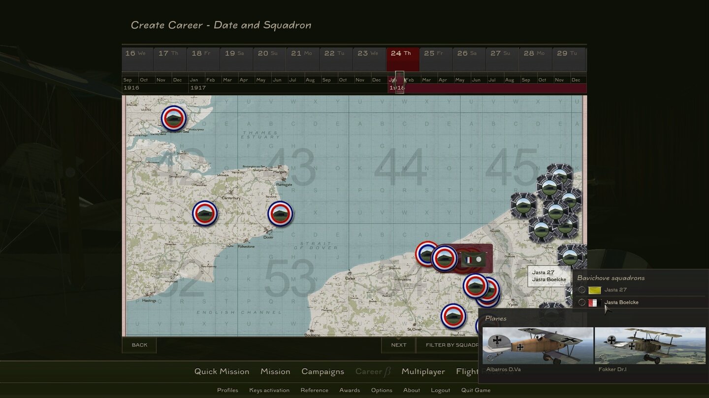Click the French flag squadron tag on the map
The height and width of the screenshot is (398, 709).
(x=473, y=259)
